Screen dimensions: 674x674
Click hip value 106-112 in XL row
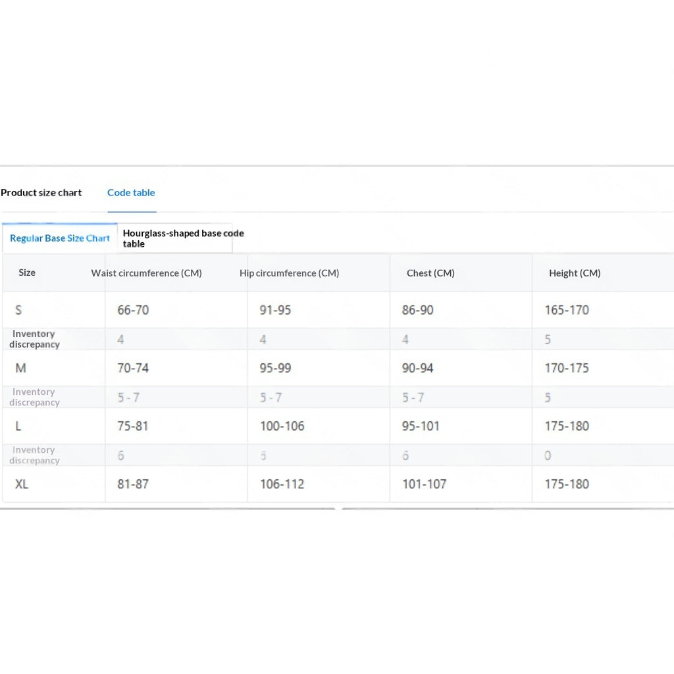click(282, 484)
